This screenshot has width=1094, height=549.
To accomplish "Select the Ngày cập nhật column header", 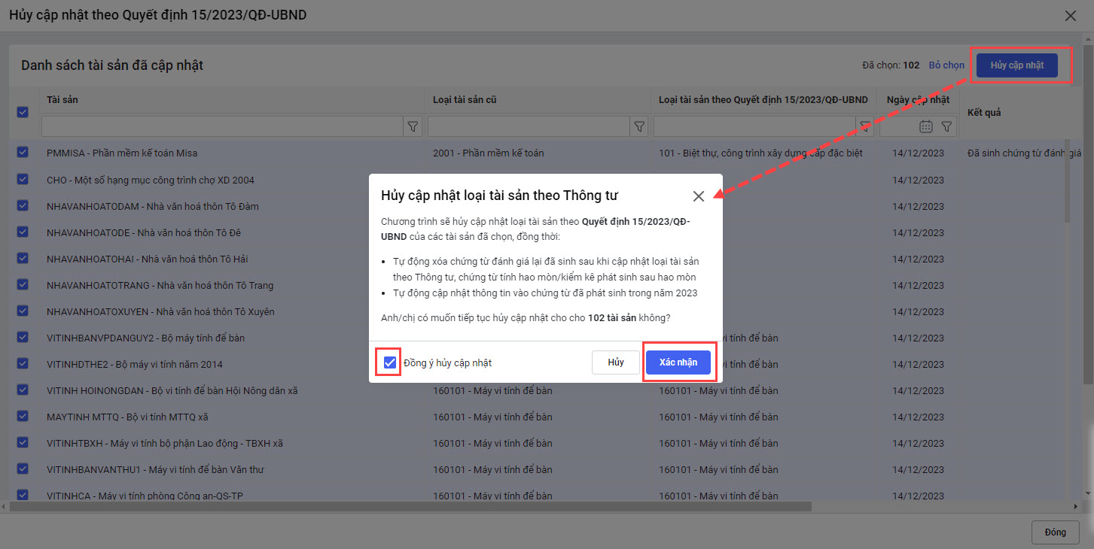I will [x=918, y=99].
